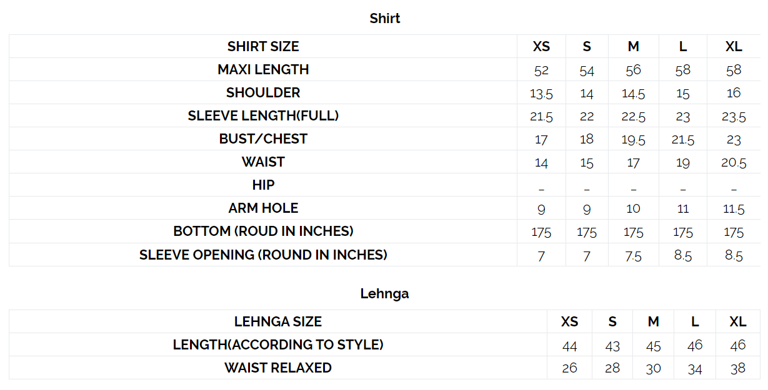This screenshot has width=768, height=390.
Task: Select the "LENGTH(ACCORDING TO STYLE)" row label
Action: 278,345
